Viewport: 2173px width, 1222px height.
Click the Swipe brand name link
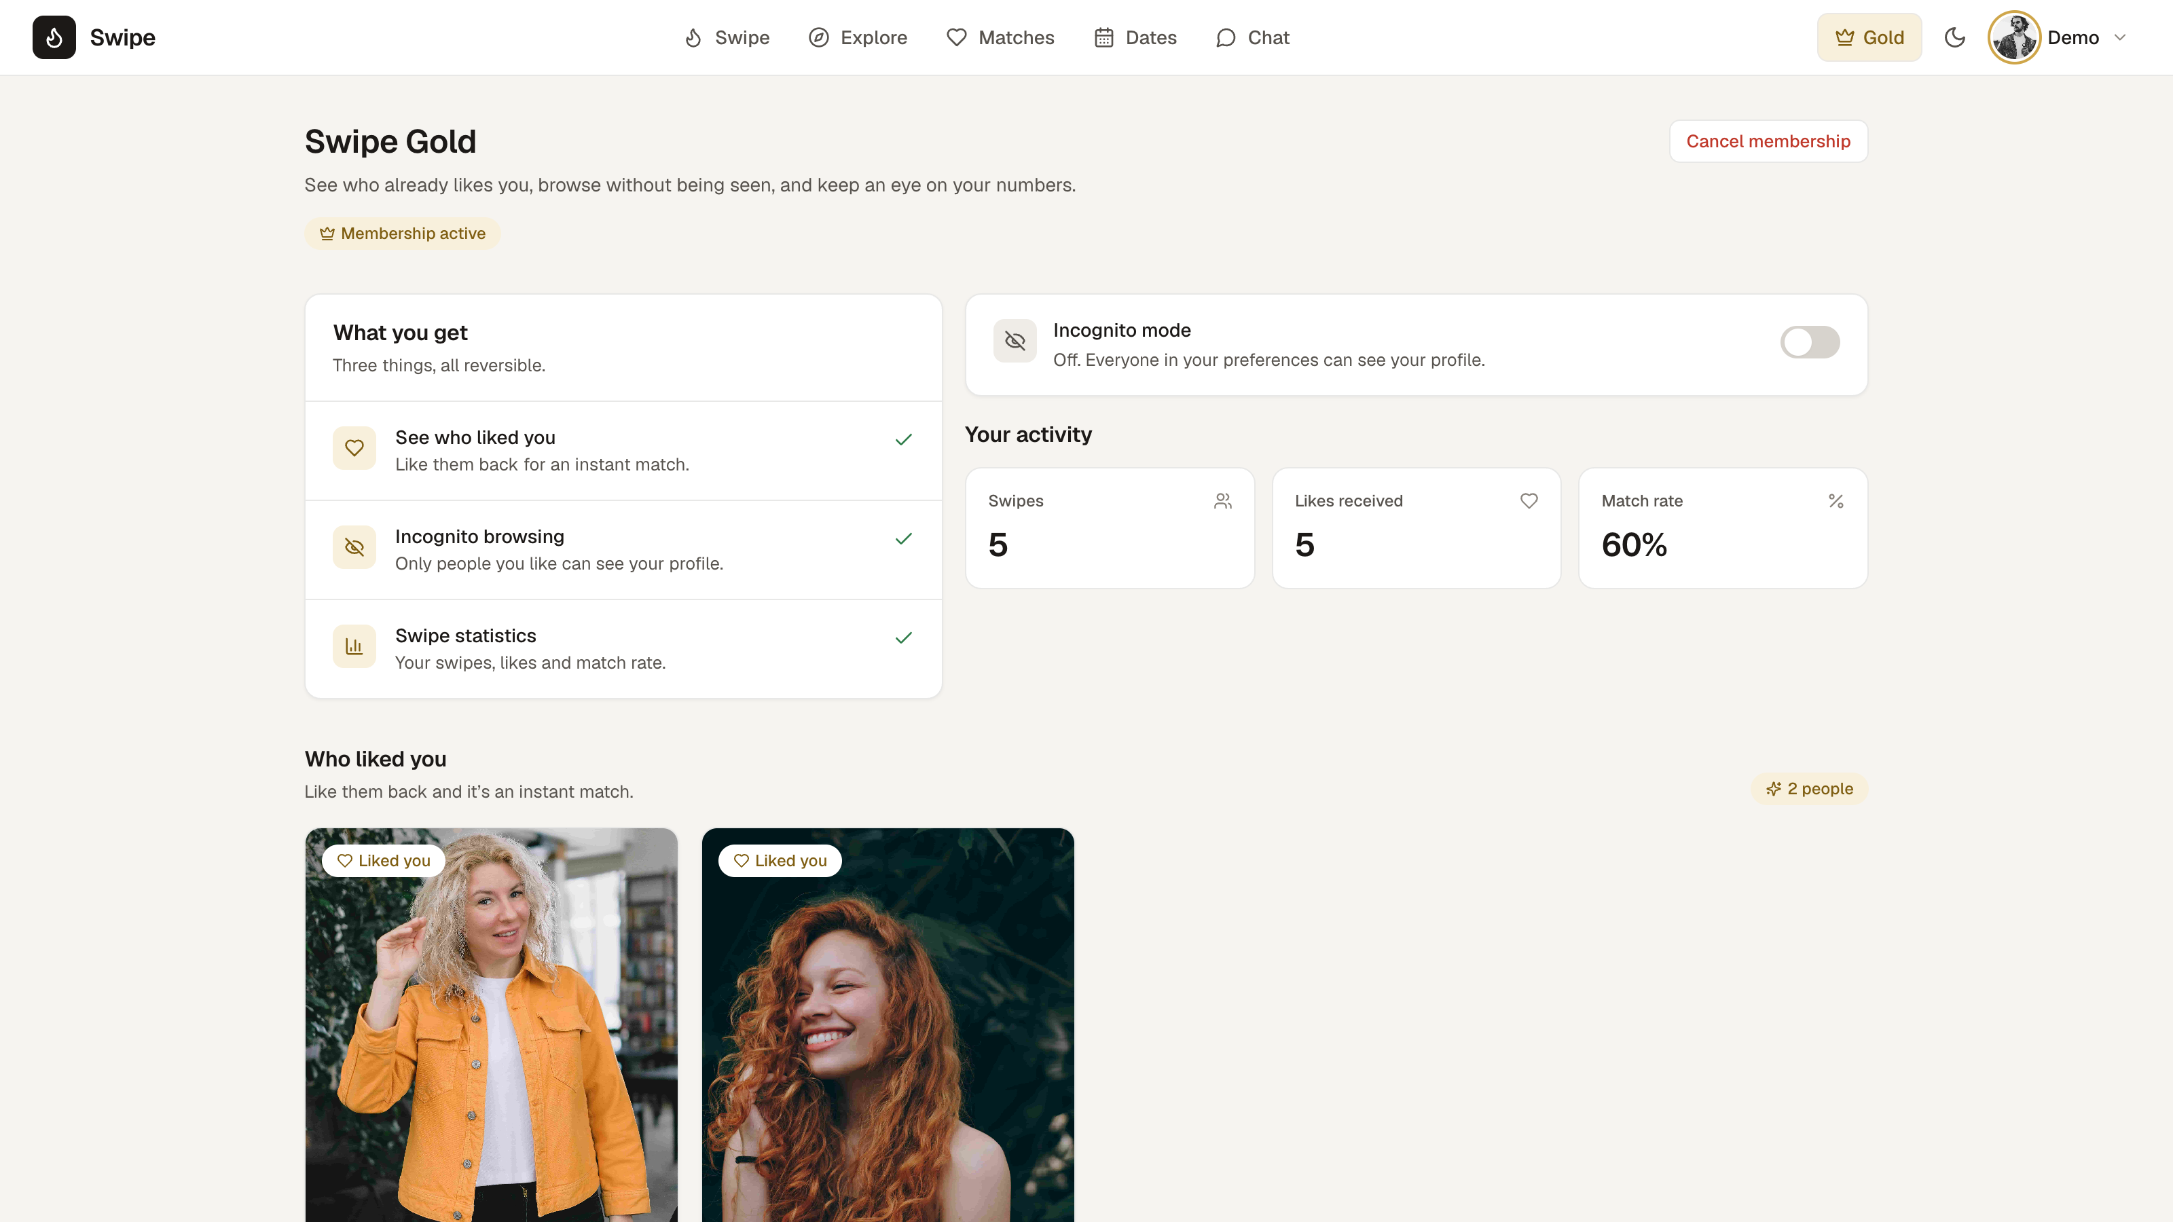pyautogui.click(x=122, y=37)
